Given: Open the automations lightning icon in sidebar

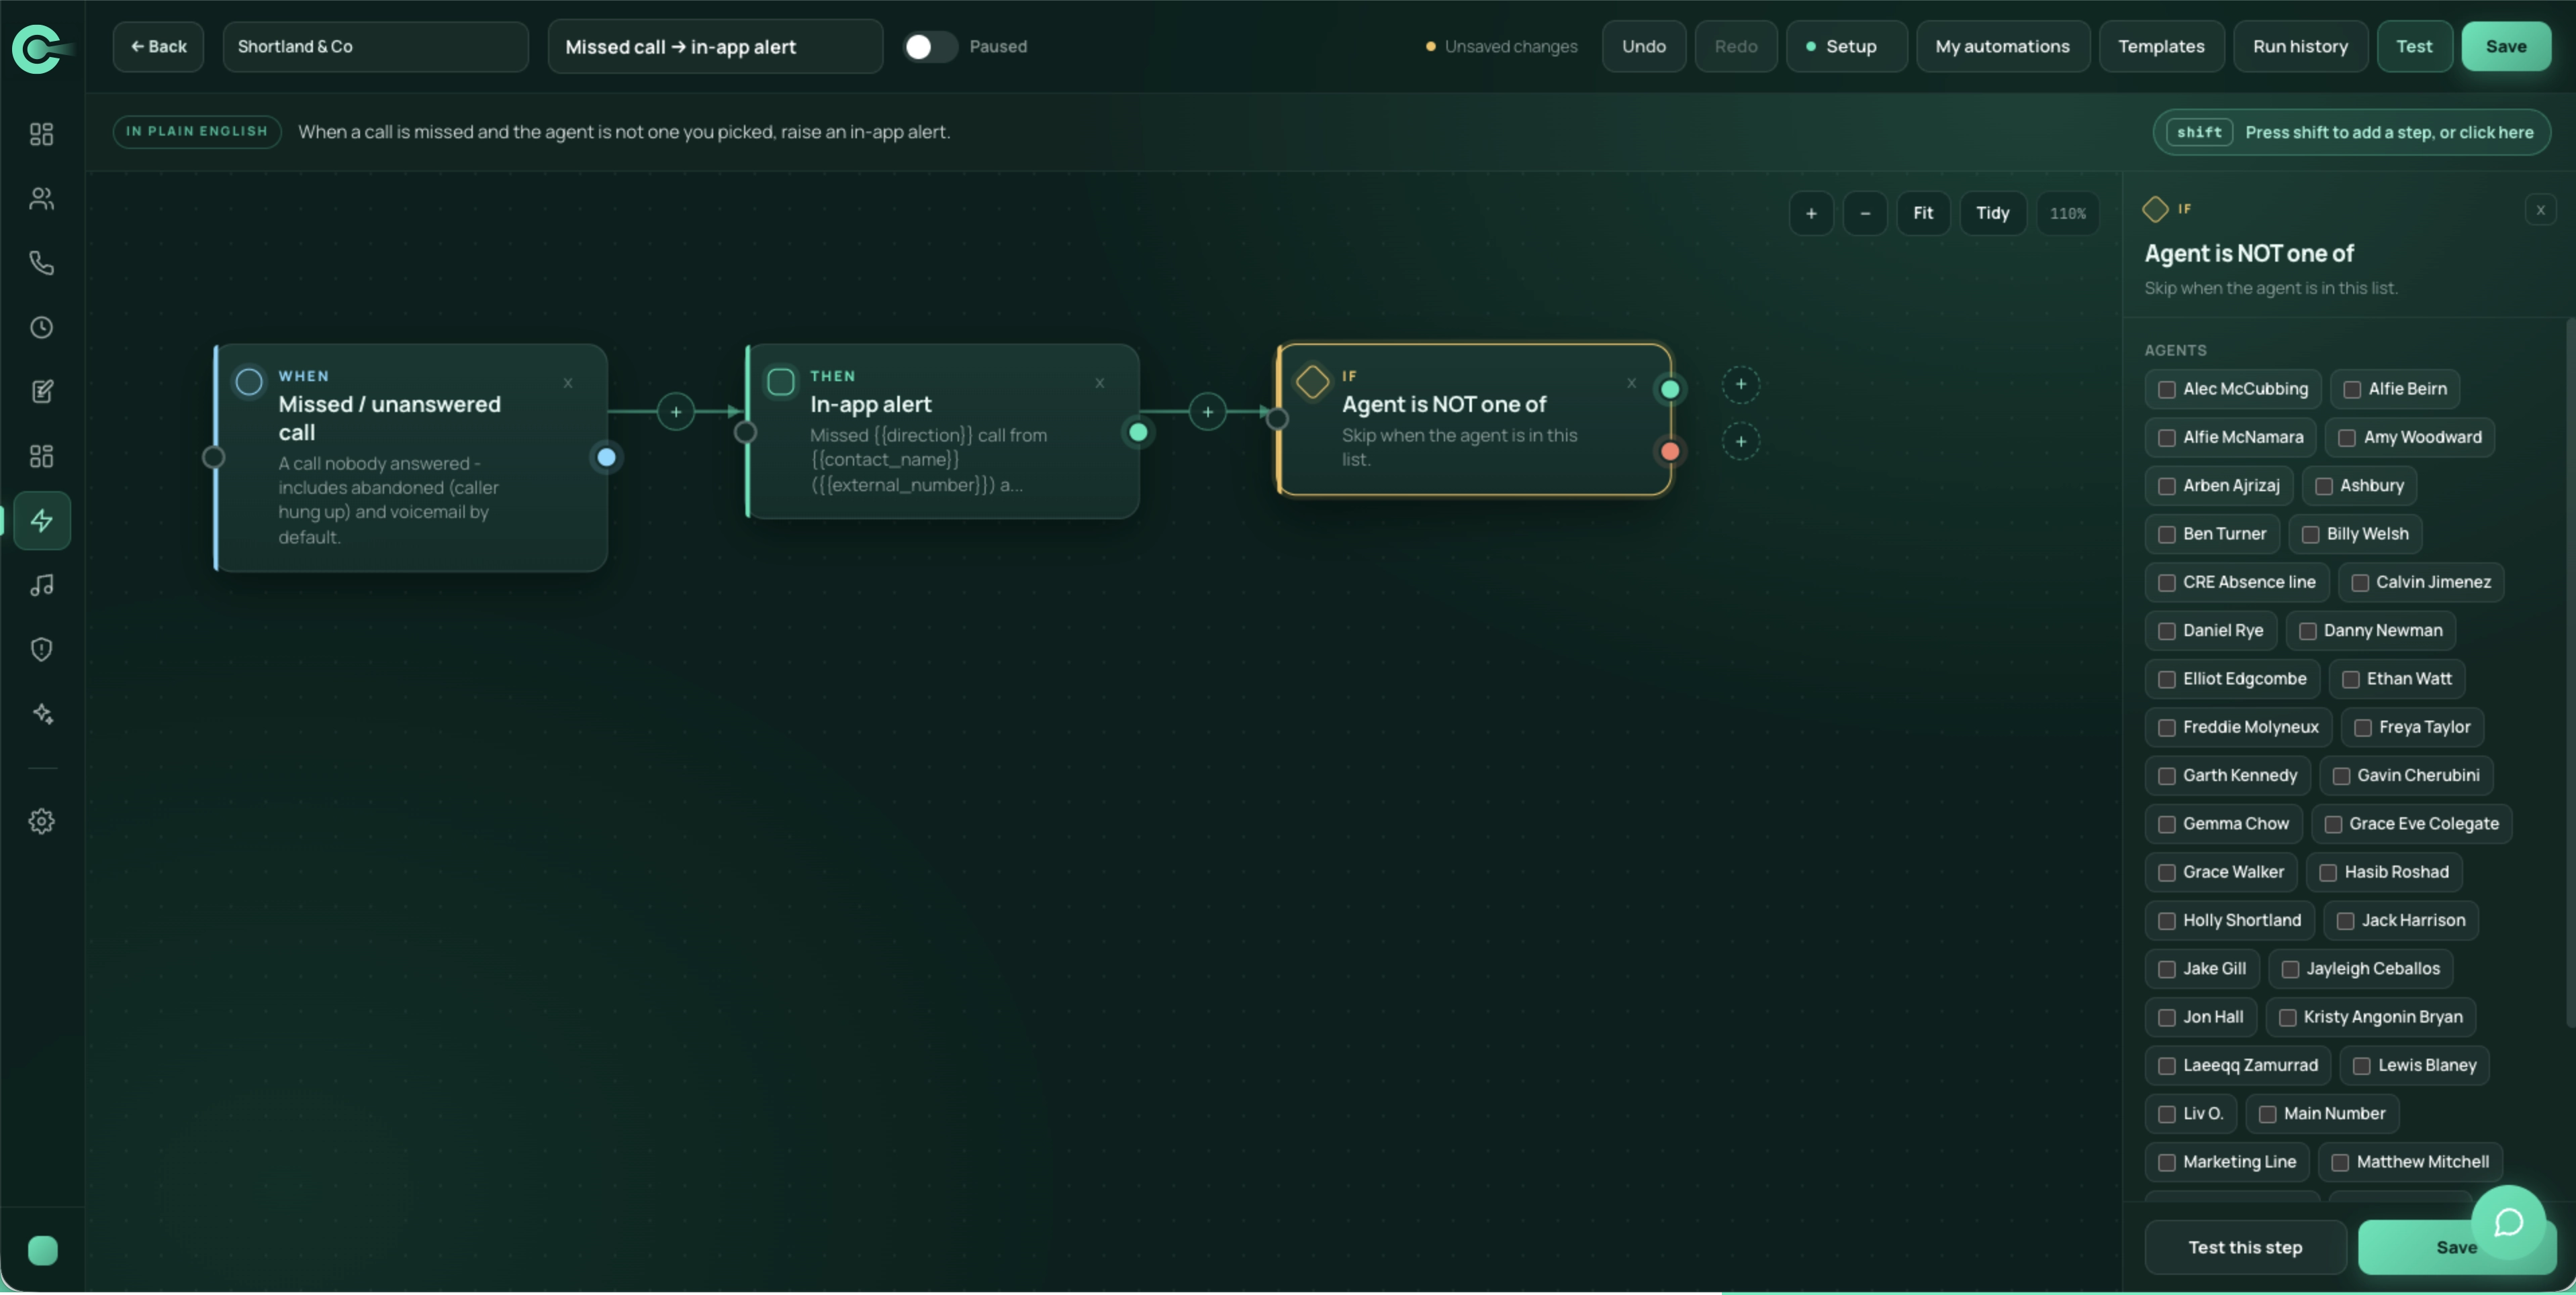Looking at the screenshot, I should (x=42, y=521).
